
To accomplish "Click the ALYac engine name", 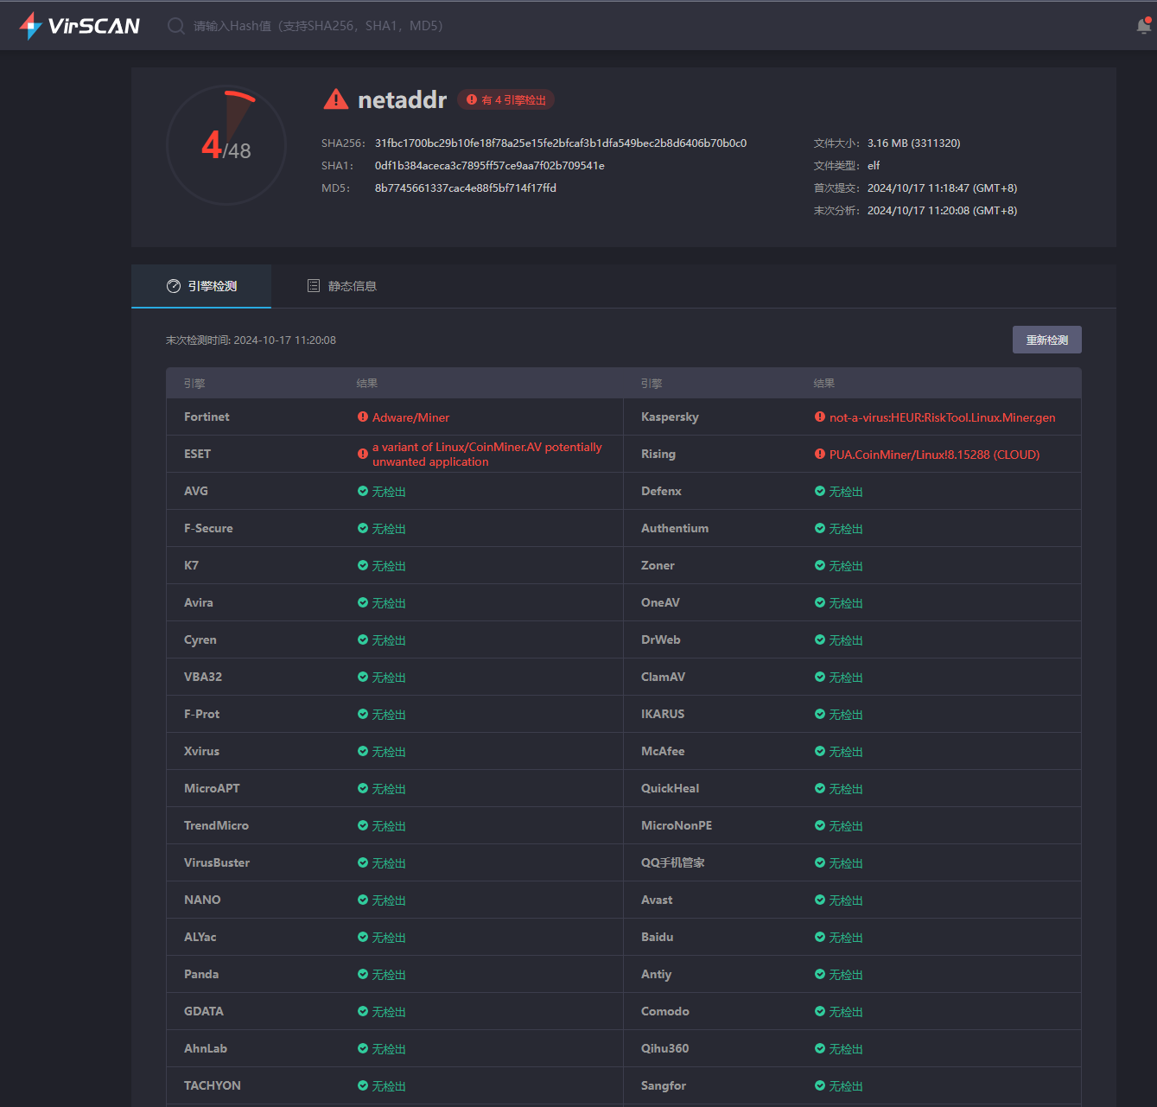I will point(200,937).
